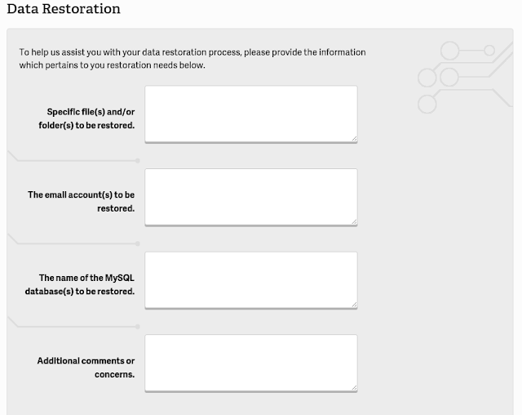522x415 pixels.
Task: Focus the email accounts to be restored field
Action: [251, 197]
